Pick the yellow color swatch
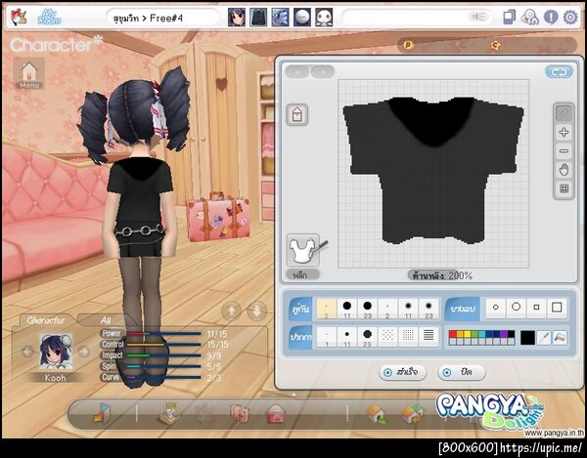This screenshot has width=587, height=458. [x=467, y=334]
